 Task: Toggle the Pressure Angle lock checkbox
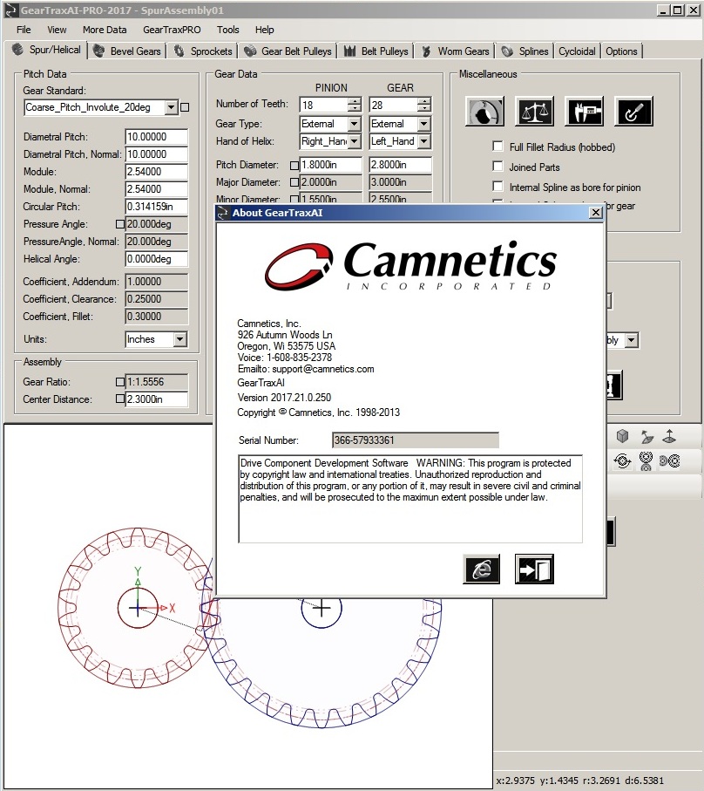pos(120,224)
